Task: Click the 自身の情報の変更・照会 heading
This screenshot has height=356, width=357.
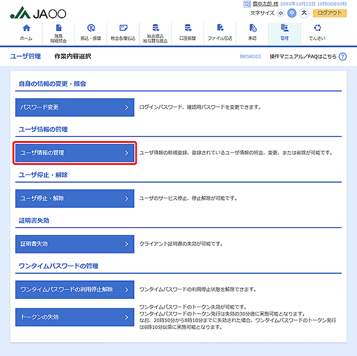Action: pyautogui.click(x=52, y=84)
